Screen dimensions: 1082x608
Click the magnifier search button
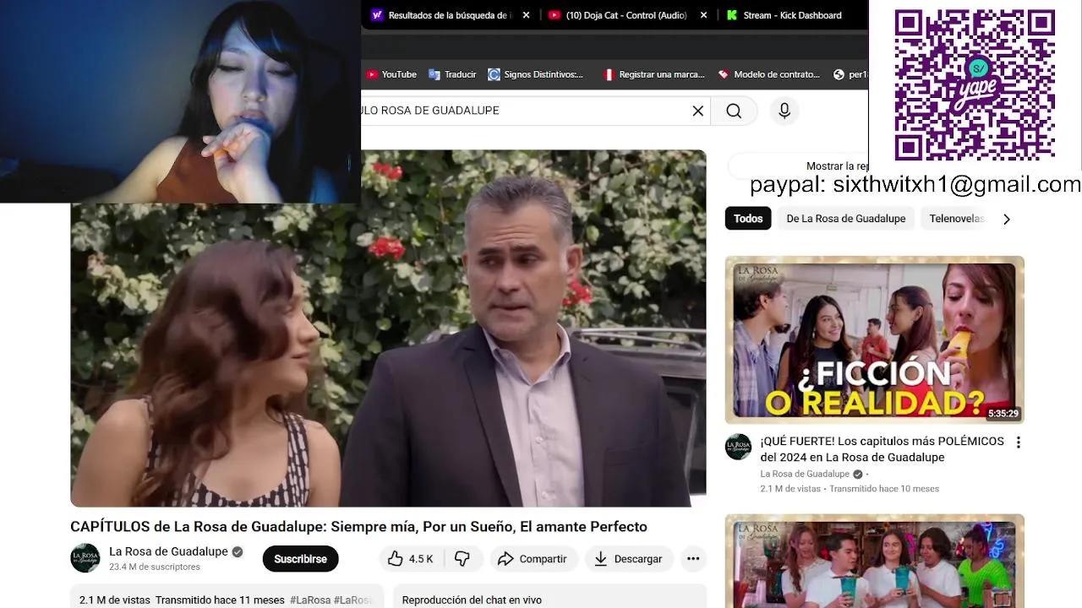734,111
